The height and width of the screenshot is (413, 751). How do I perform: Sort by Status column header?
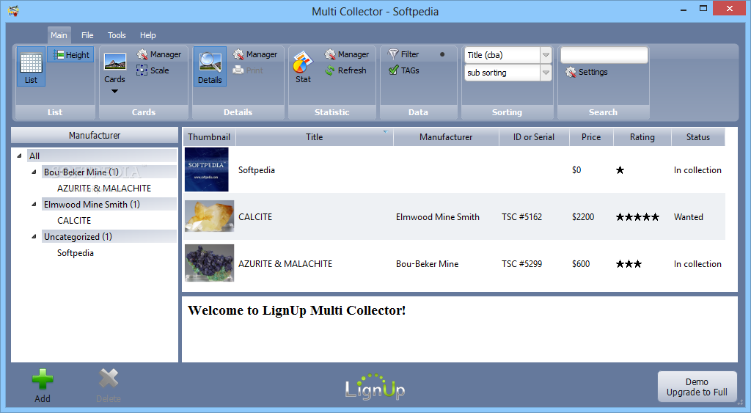coord(698,137)
